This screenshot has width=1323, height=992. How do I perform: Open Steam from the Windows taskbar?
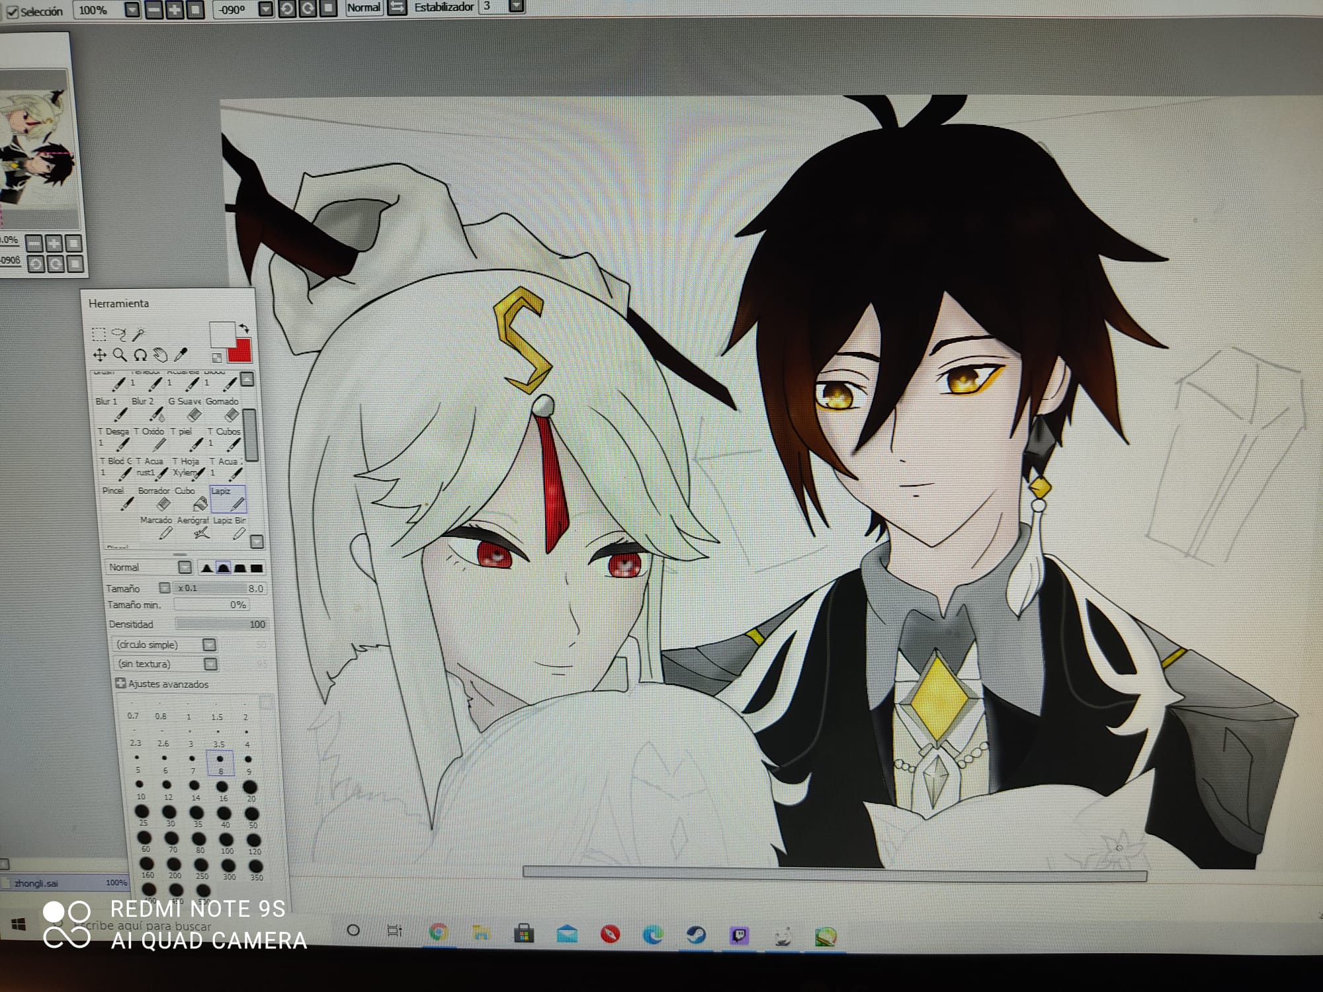click(x=696, y=934)
